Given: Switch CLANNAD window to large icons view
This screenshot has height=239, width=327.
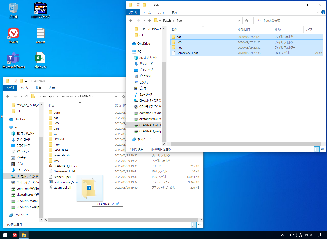Looking at the screenshot, I should click(200, 225).
